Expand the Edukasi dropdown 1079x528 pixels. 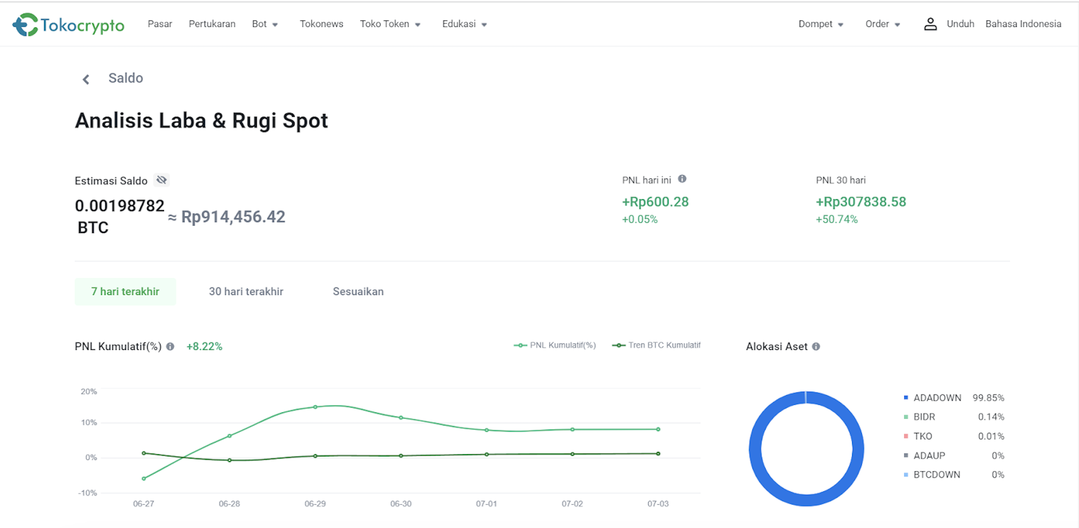click(464, 24)
